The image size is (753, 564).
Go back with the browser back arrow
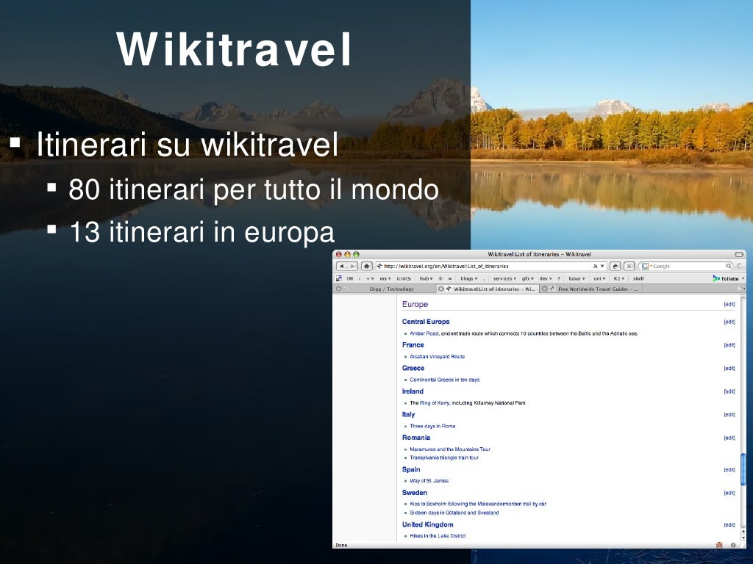coord(341,266)
